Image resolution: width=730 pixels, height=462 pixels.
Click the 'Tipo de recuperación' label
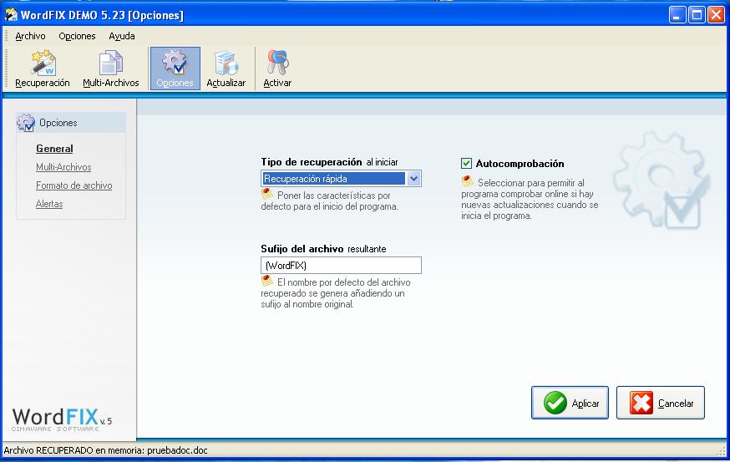(312, 162)
